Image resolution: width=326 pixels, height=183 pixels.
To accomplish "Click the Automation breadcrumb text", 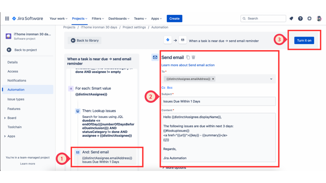I will 160,27.
